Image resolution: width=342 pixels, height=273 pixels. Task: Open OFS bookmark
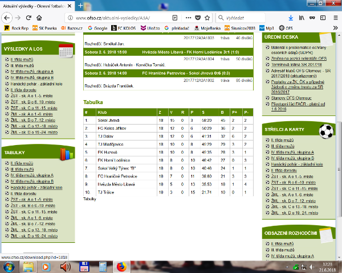pyautogui.click(x=286, y=28)
